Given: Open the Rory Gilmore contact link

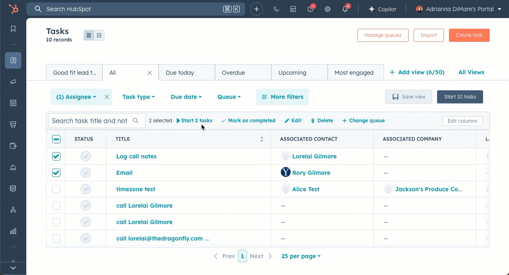Looking at the screenshot, I should tap(311, 173).
